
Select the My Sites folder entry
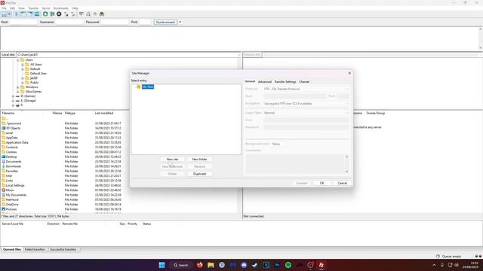pos(148,87)
